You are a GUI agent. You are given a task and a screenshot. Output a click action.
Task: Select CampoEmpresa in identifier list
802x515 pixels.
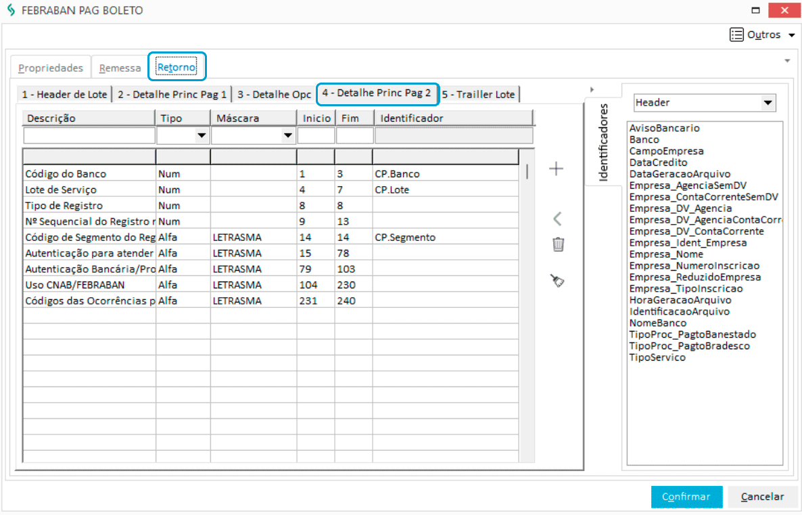tap(667, 151)
